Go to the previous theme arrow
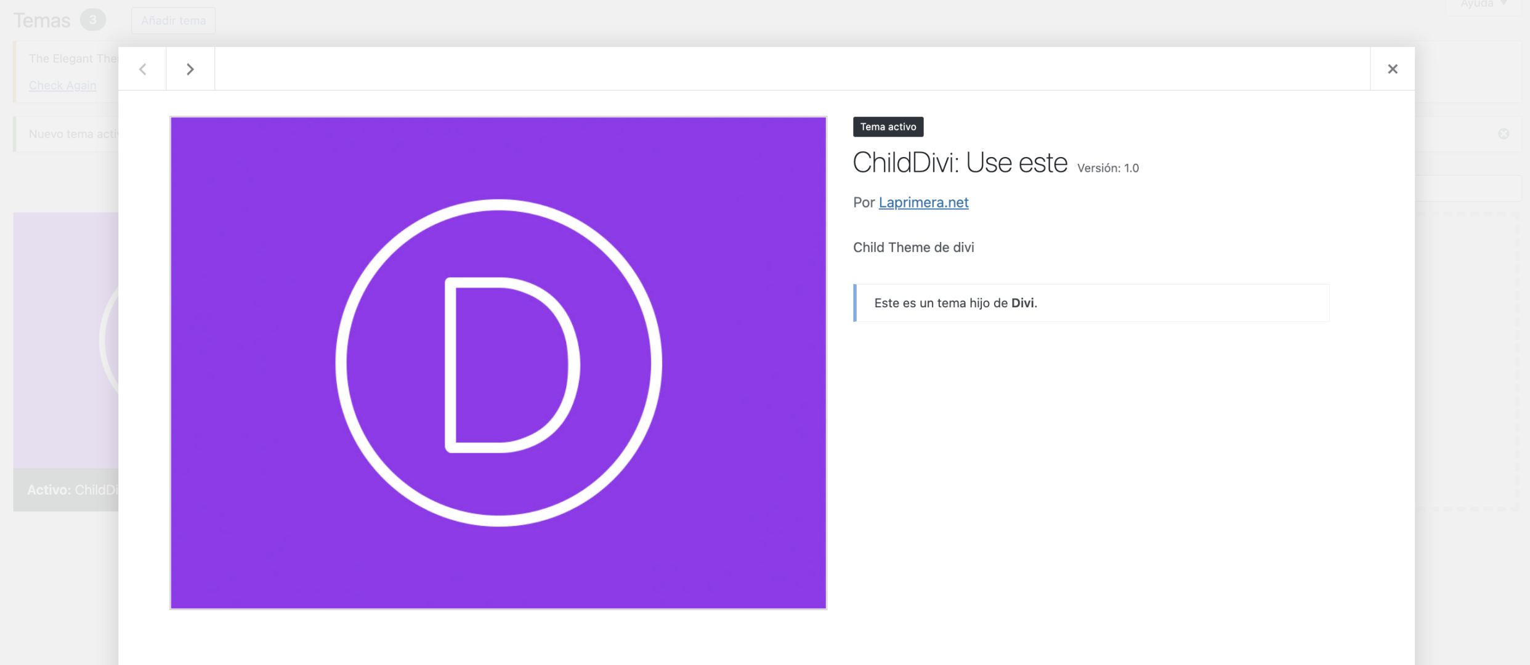This screenshot has width=1530, height=665. pyautogui.click(x=142, y=69)
